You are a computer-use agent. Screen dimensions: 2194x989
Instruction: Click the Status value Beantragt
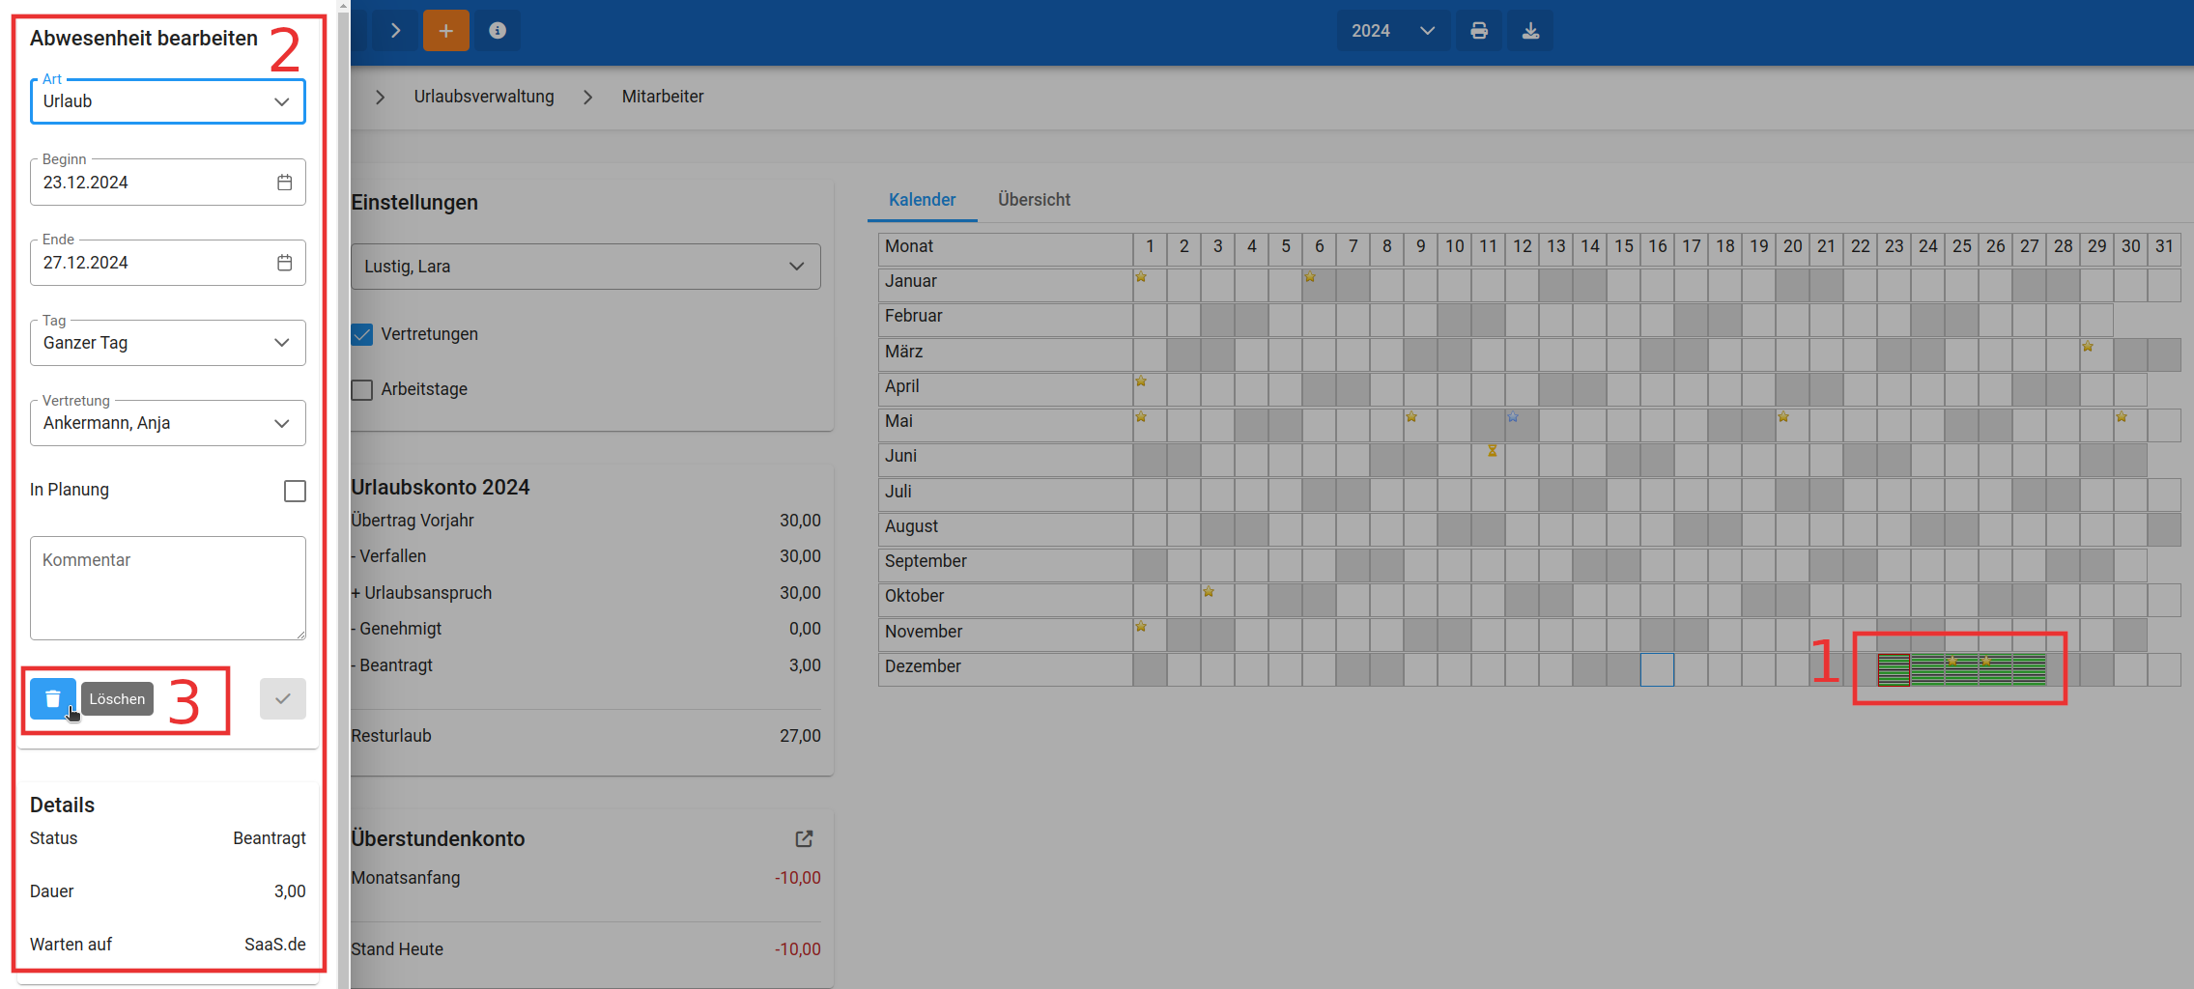coord(270,838)
